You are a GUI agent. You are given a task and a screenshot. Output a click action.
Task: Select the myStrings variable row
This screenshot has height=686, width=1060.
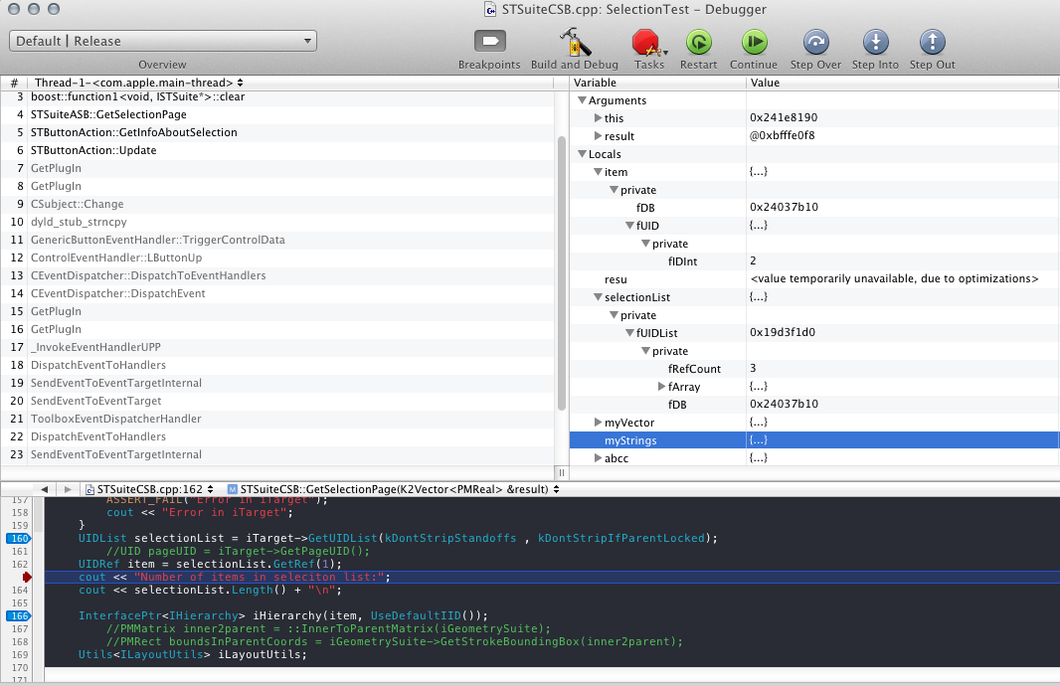[x=814, y=440]
